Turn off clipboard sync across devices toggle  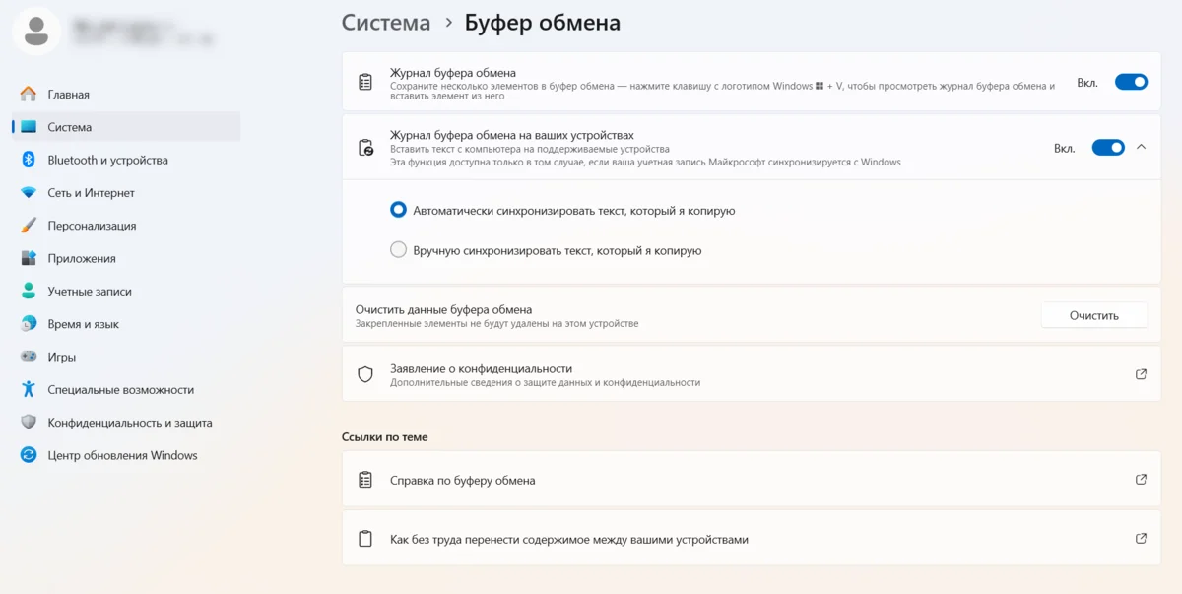pyautogui.click(x=1108, y=148)
